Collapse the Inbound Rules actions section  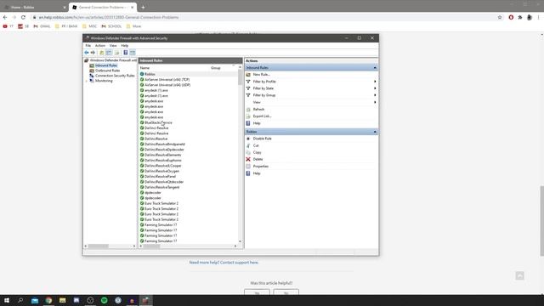[375, 68]
